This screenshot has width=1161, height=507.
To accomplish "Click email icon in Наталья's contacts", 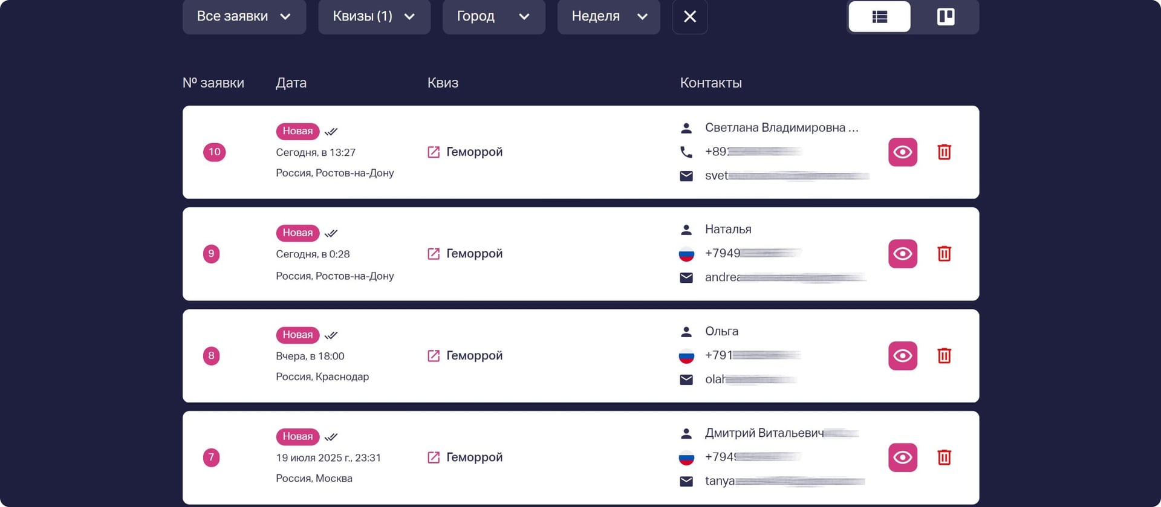I will coord(686,278).
